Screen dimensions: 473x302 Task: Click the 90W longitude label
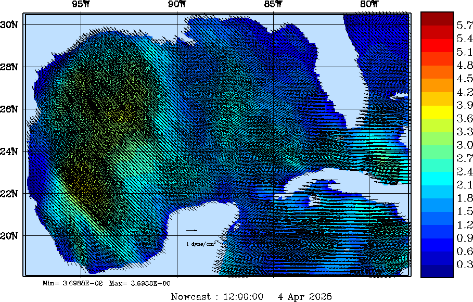(177, 4)
